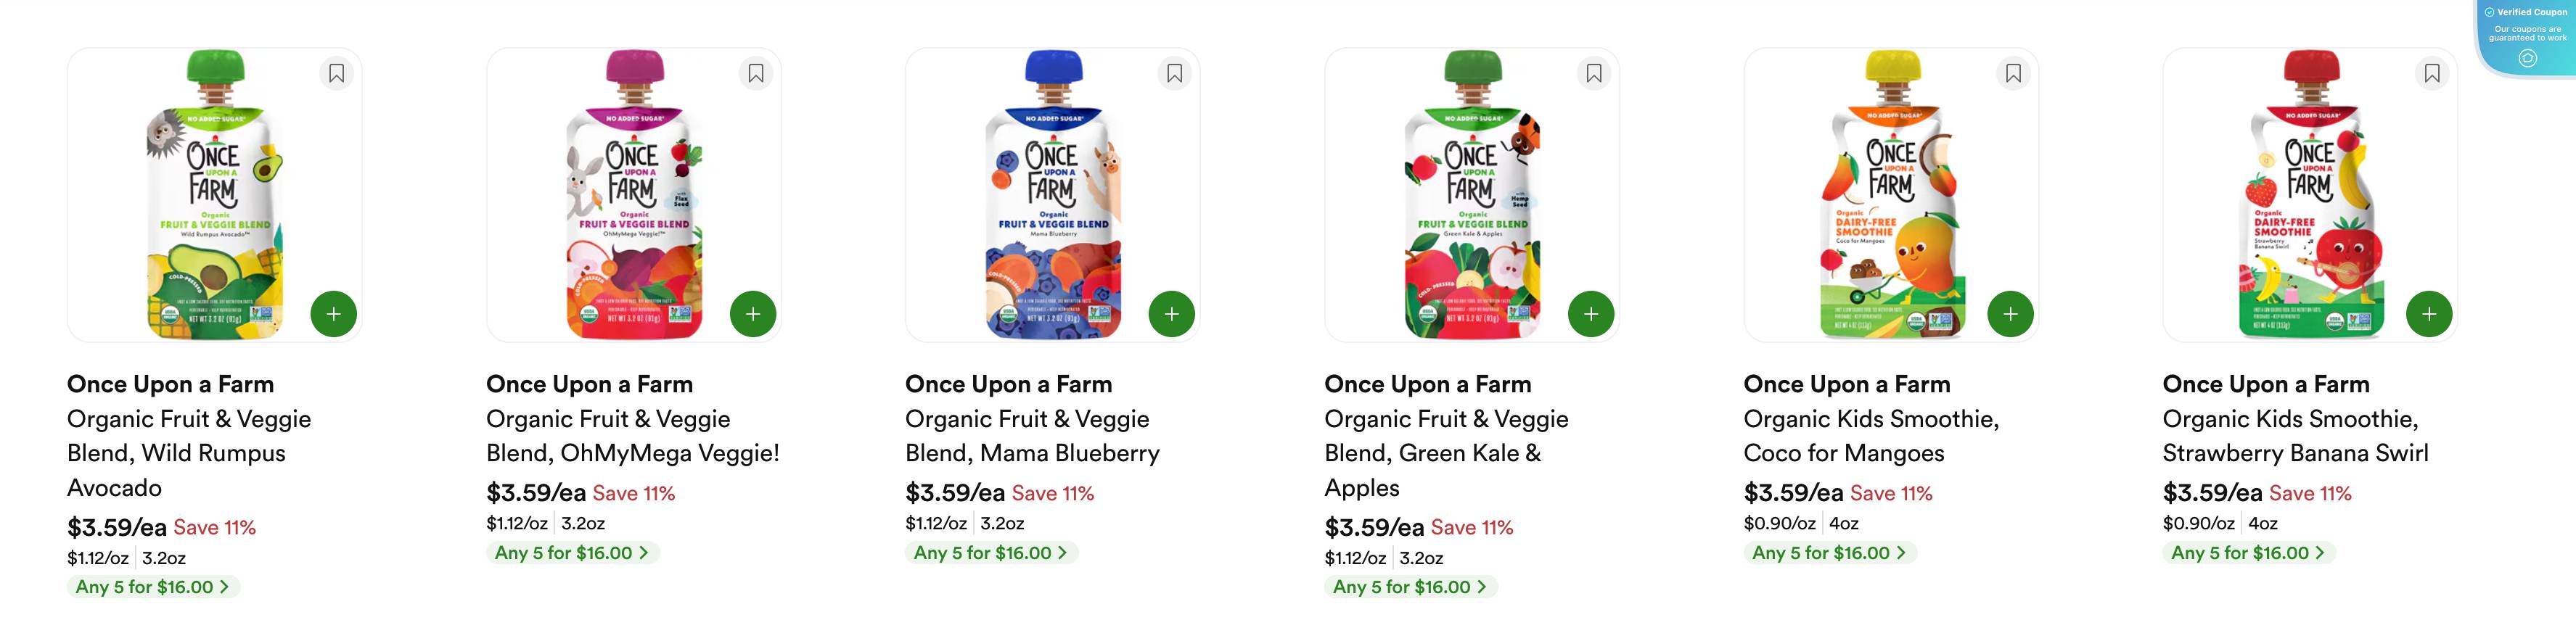Click the bookmark icon on Mama Blueberry

(1175, 73)
